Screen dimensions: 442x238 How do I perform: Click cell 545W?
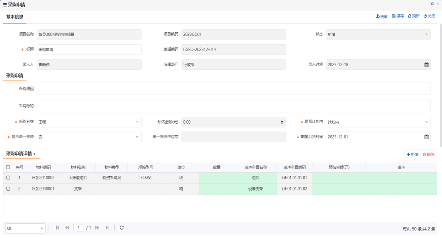146,178
